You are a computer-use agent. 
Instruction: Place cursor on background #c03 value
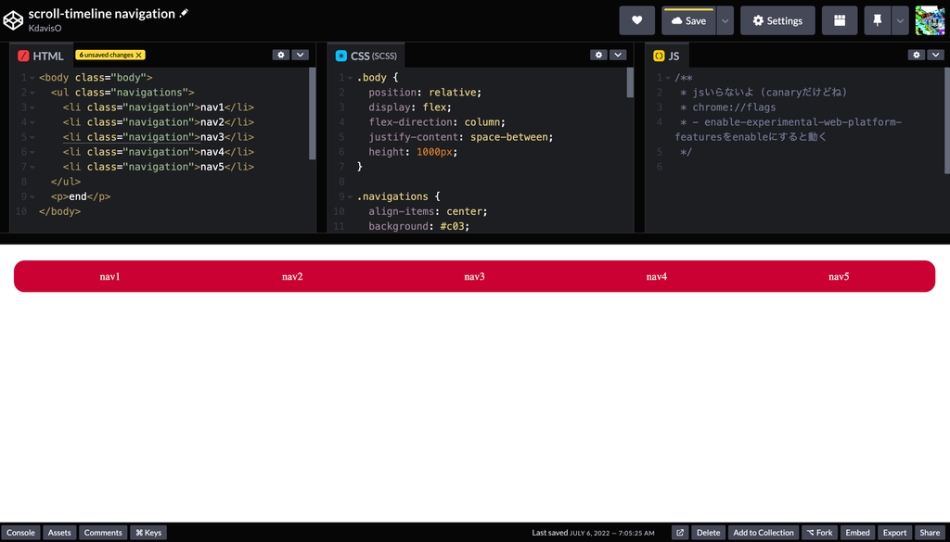(455, 226)
